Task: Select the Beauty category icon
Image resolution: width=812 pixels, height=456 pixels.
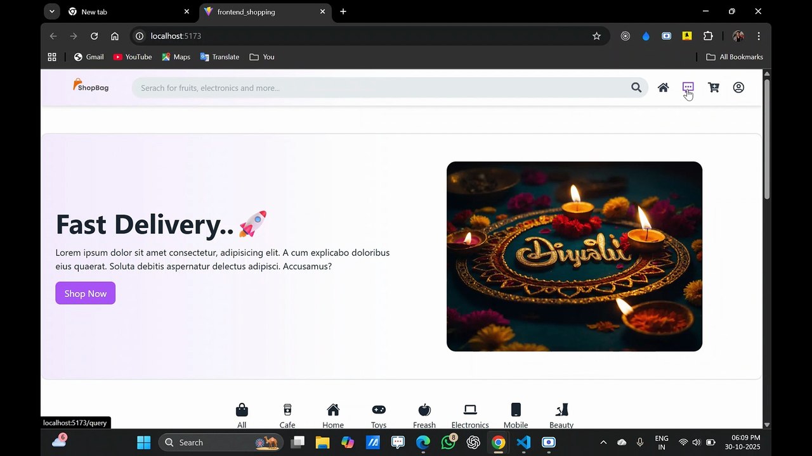Action: tap(561, 410)
